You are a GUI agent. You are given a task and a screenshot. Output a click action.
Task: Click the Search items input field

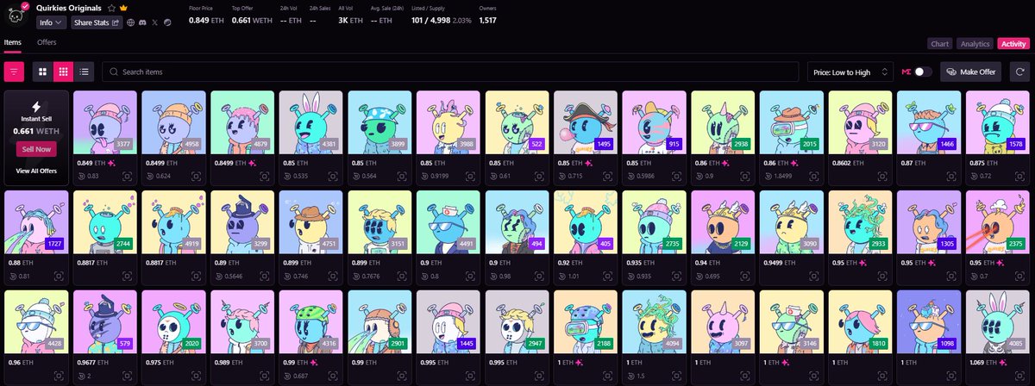pyautogui.click(x=448, y=72)
